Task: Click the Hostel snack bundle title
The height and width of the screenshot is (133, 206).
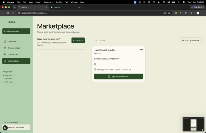Action: pos(104,50)
